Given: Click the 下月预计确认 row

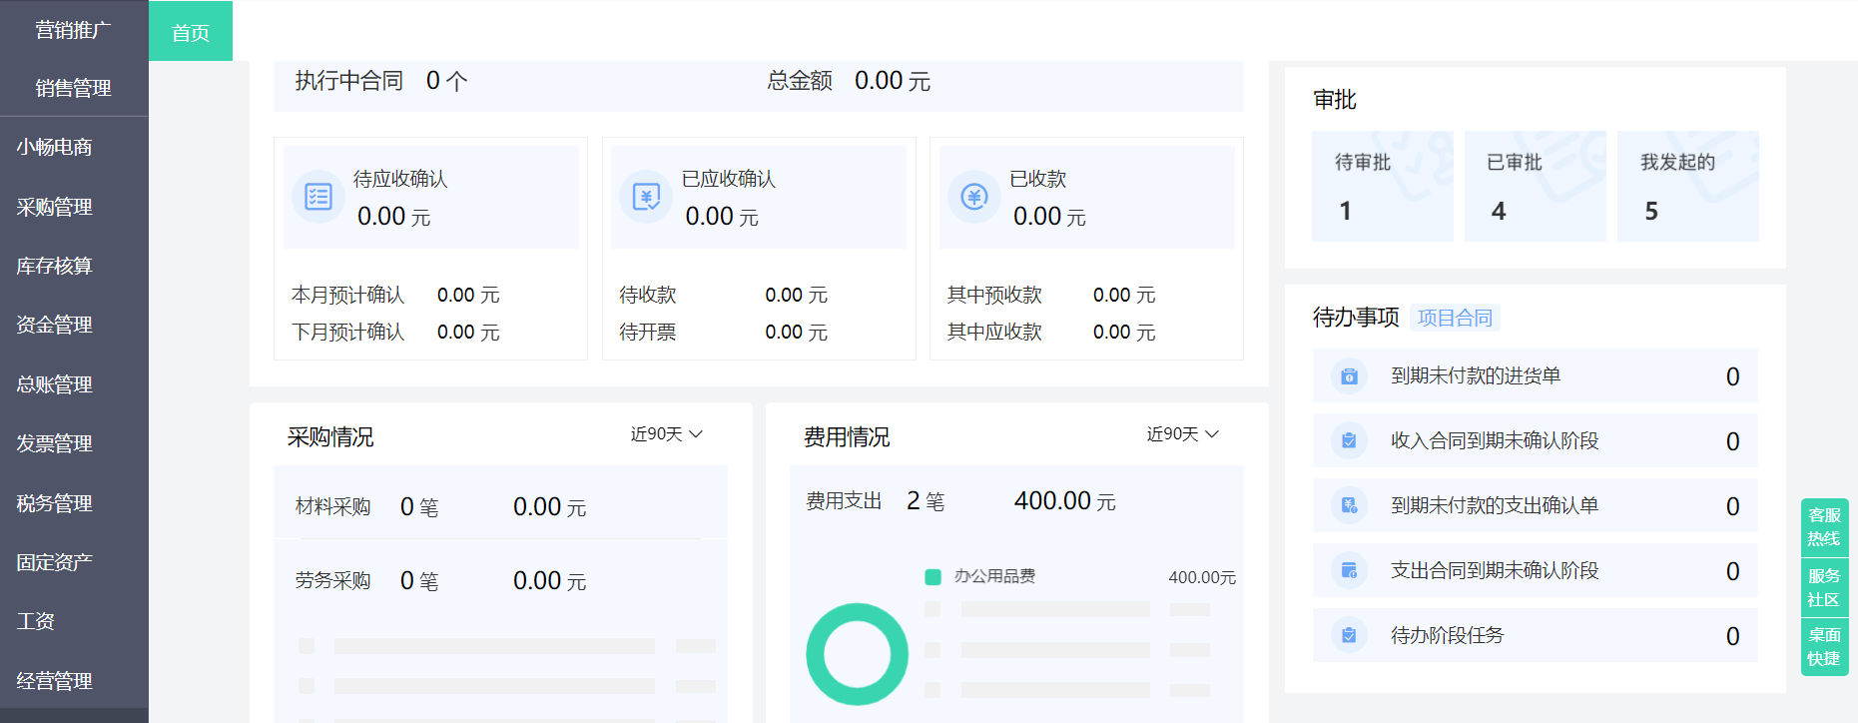Looking at the screenshot, I should tap(395, 333).
